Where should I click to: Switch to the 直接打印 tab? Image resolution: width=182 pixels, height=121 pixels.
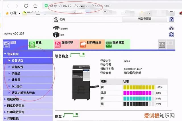pos(66,44)
